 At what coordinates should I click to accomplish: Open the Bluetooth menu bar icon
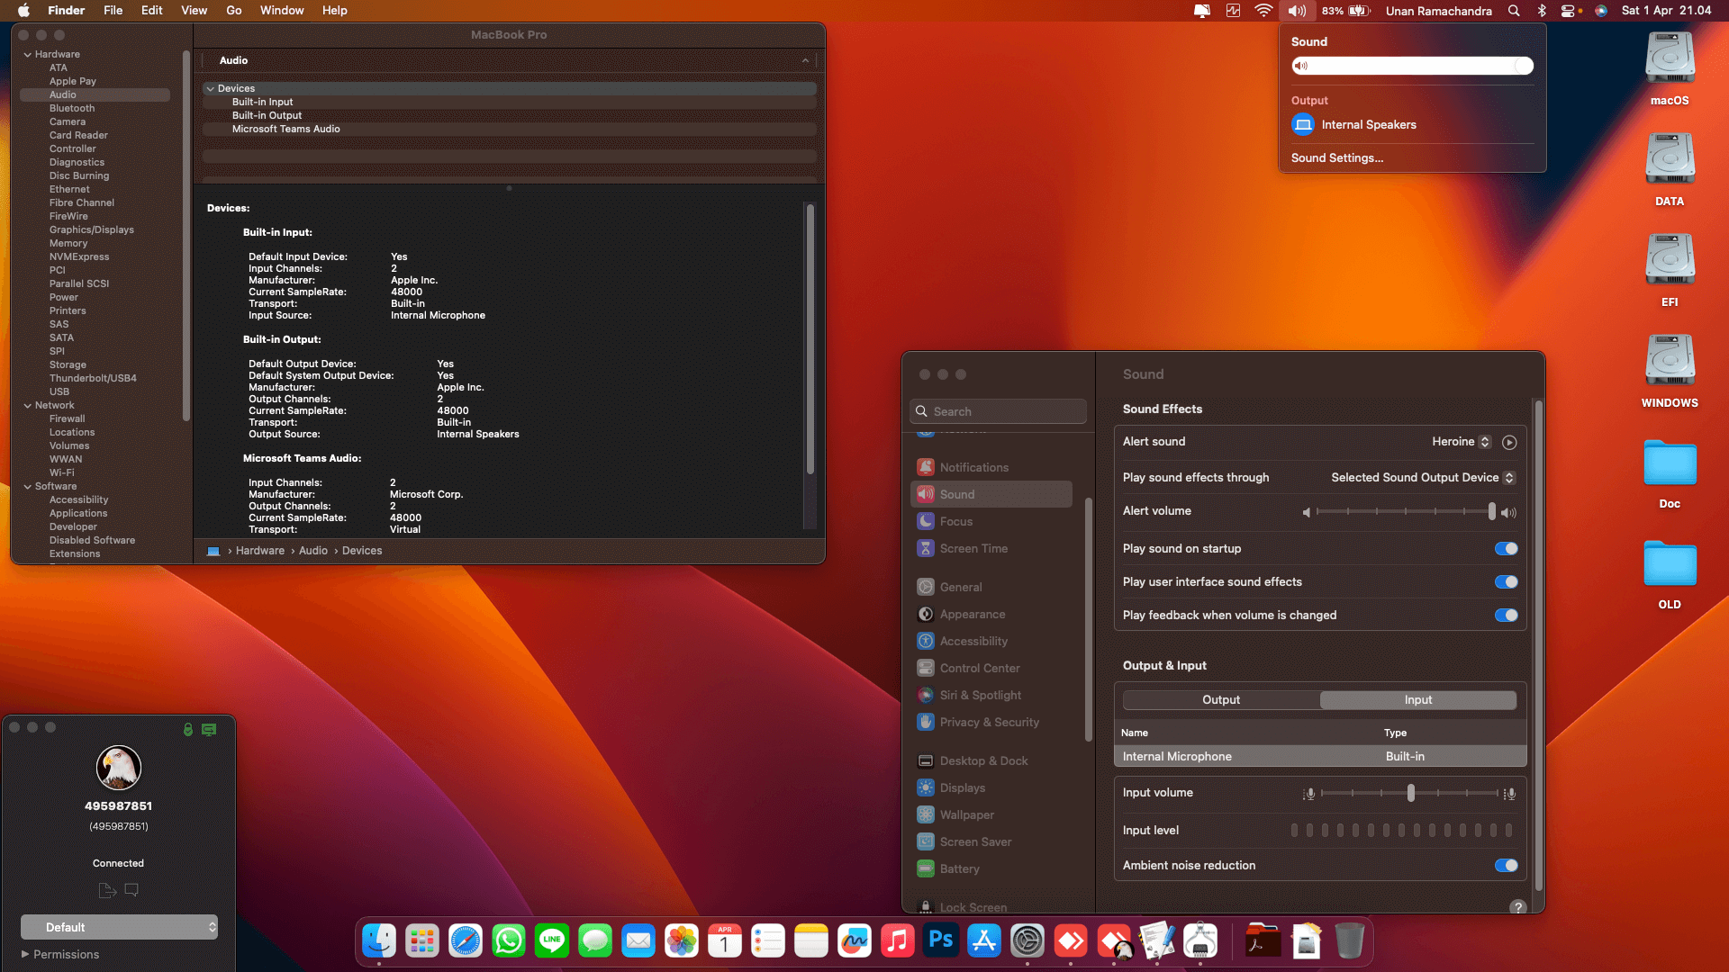click(1542, 11)
